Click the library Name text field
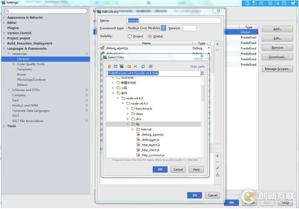The image size is (299, 209). tap(174, 20)
